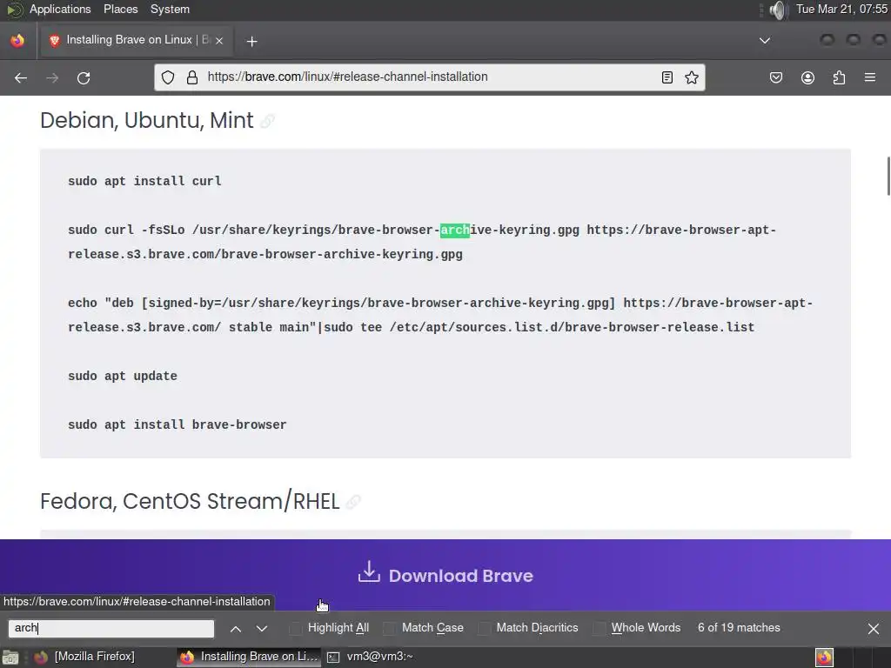Click the show desktop icon in taskbar
This screenshot has height=668, width=891.
(x=10, y=658)
